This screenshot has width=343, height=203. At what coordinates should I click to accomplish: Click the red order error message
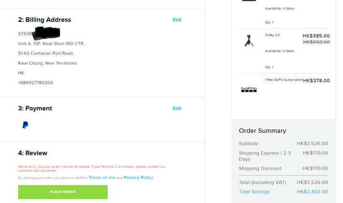(x=92, y=169)
